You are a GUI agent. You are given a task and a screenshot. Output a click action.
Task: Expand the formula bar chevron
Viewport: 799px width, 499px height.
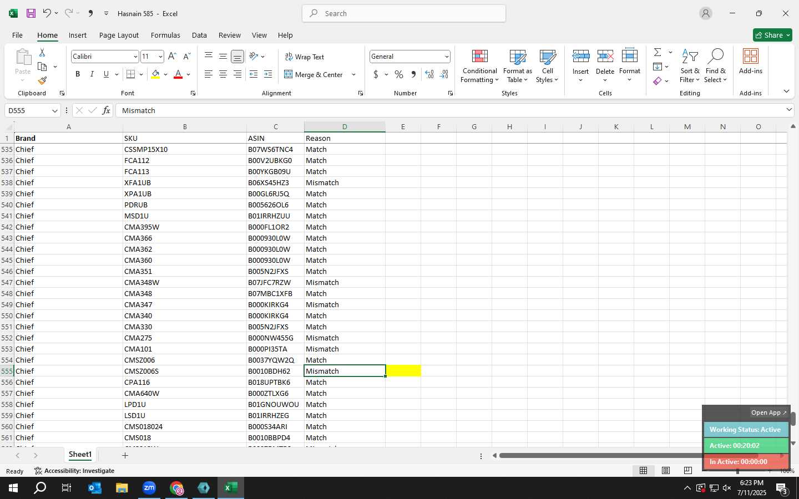789,110
